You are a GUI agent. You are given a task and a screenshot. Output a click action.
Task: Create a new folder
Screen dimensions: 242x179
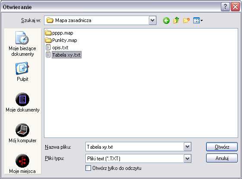click(x=186, y=20)
